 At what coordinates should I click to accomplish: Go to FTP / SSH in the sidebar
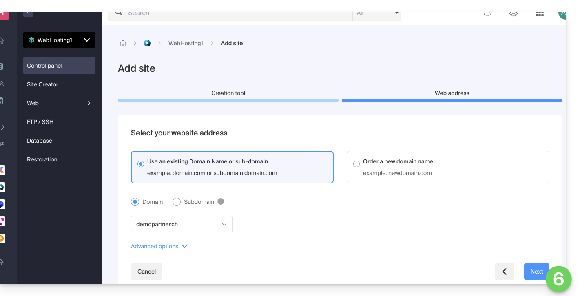click(x=40, y=122)
